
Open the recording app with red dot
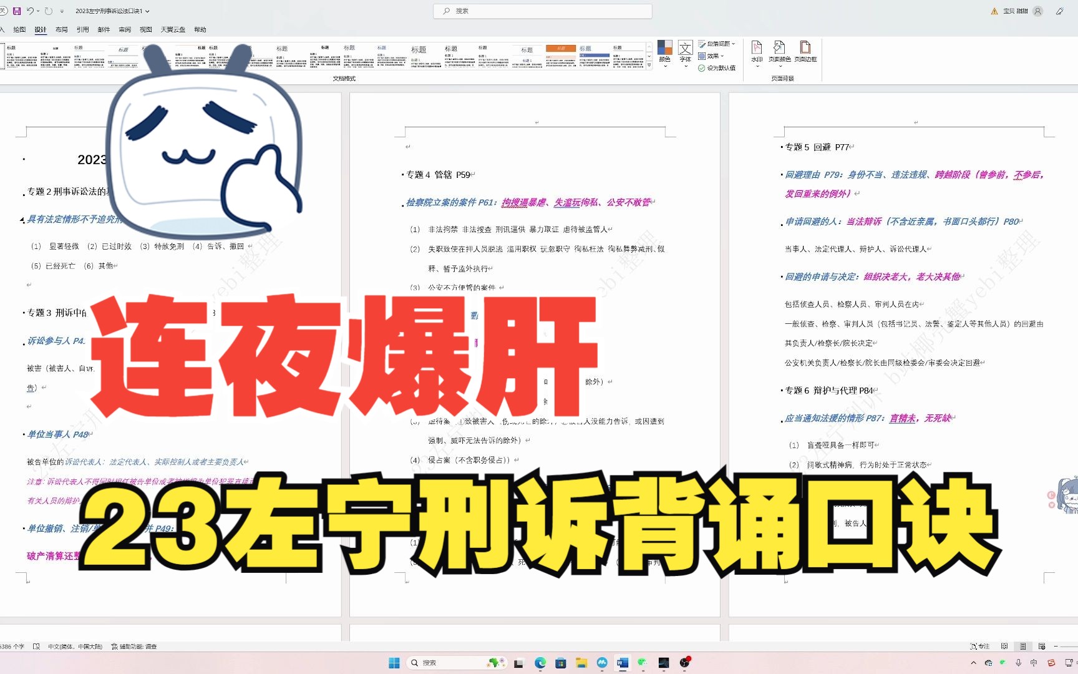pyautogui.click(x=684, y=663)
